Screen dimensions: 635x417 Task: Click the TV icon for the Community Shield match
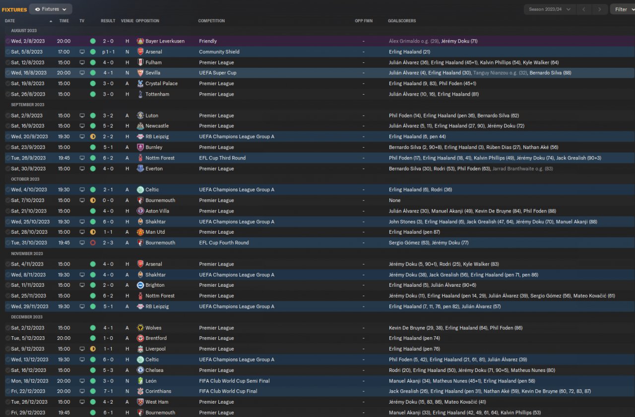point(82,52)
